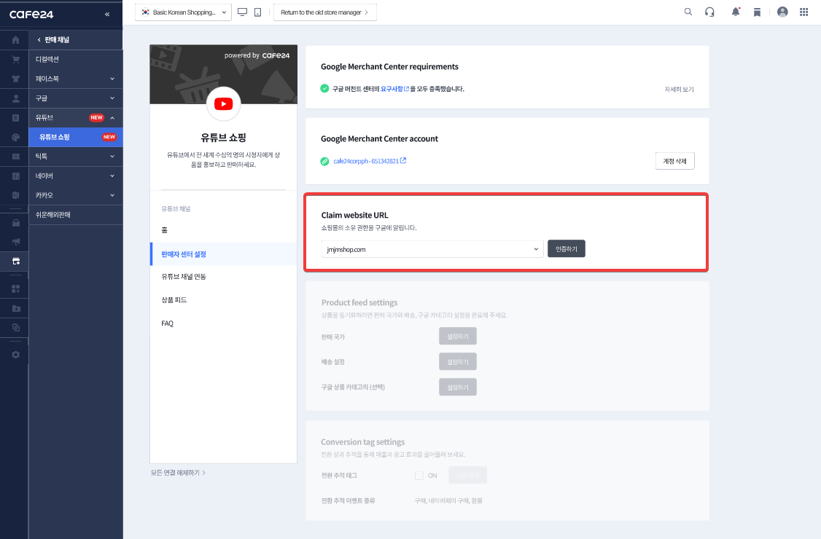Viewport: 821px width, 539px height.
Task: Click the folder-plus icon in the sidebar
Action: 16,308
